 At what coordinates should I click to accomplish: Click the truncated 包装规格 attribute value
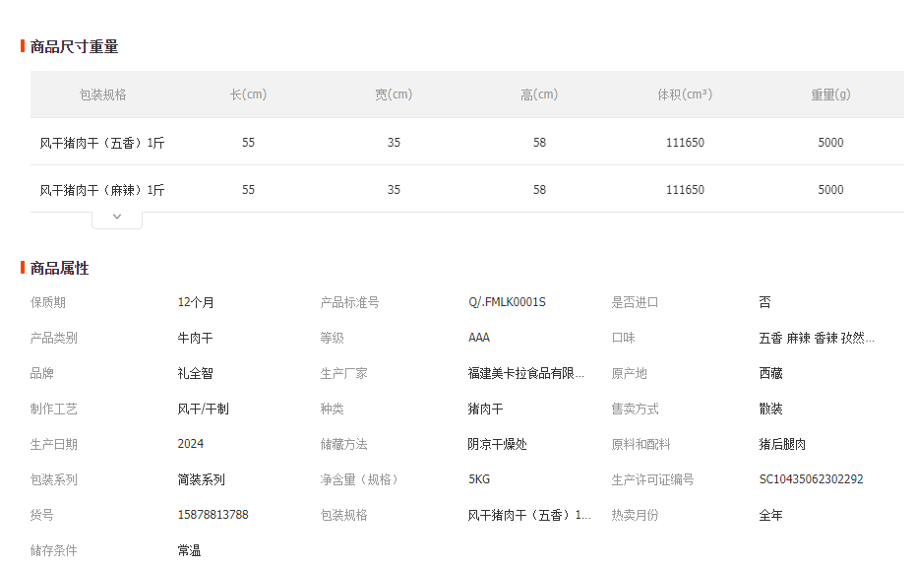click(529, 515)
